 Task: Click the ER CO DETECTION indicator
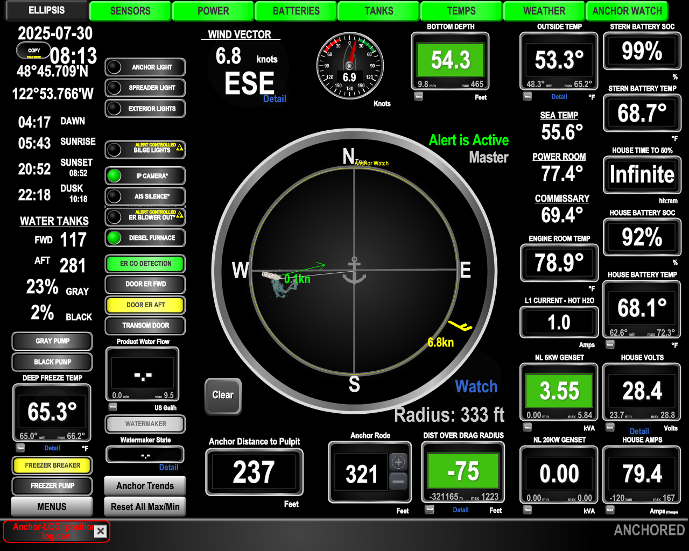pos(145,264)
